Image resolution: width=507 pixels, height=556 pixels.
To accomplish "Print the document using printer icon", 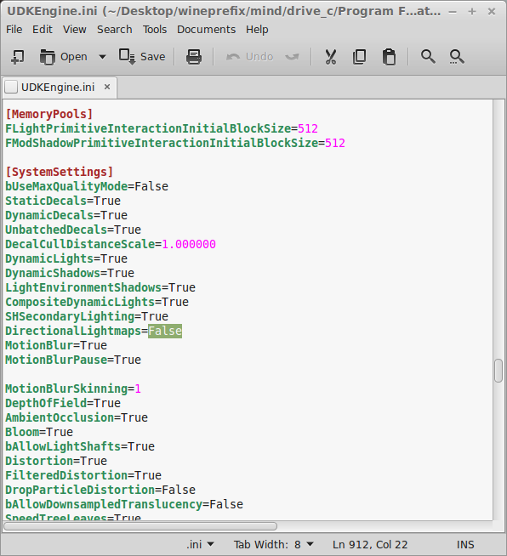I will coord(194,57).
